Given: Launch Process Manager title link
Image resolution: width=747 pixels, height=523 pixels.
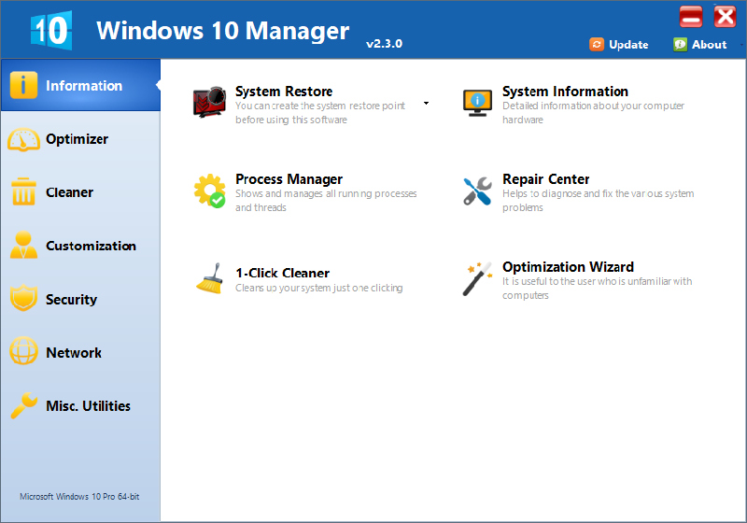Looking at the screenshot, I should 289,179.
